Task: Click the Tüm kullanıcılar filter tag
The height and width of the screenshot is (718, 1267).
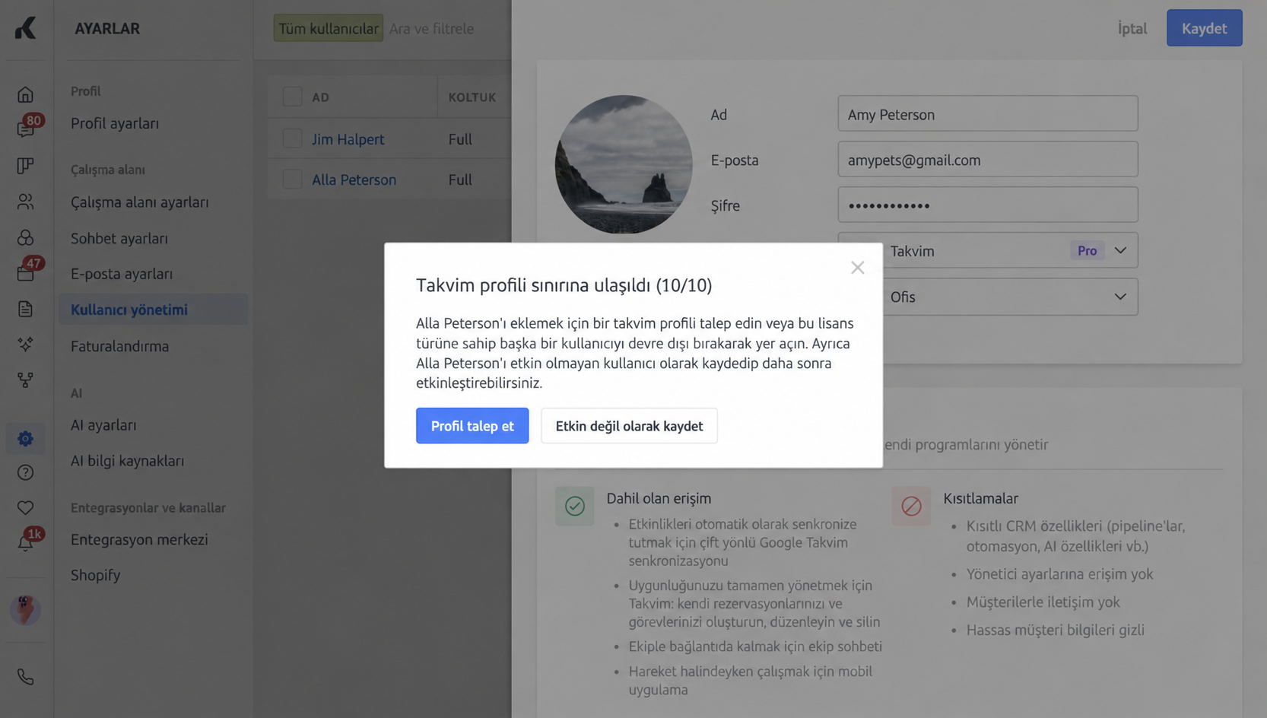Action: coord(328,28)
